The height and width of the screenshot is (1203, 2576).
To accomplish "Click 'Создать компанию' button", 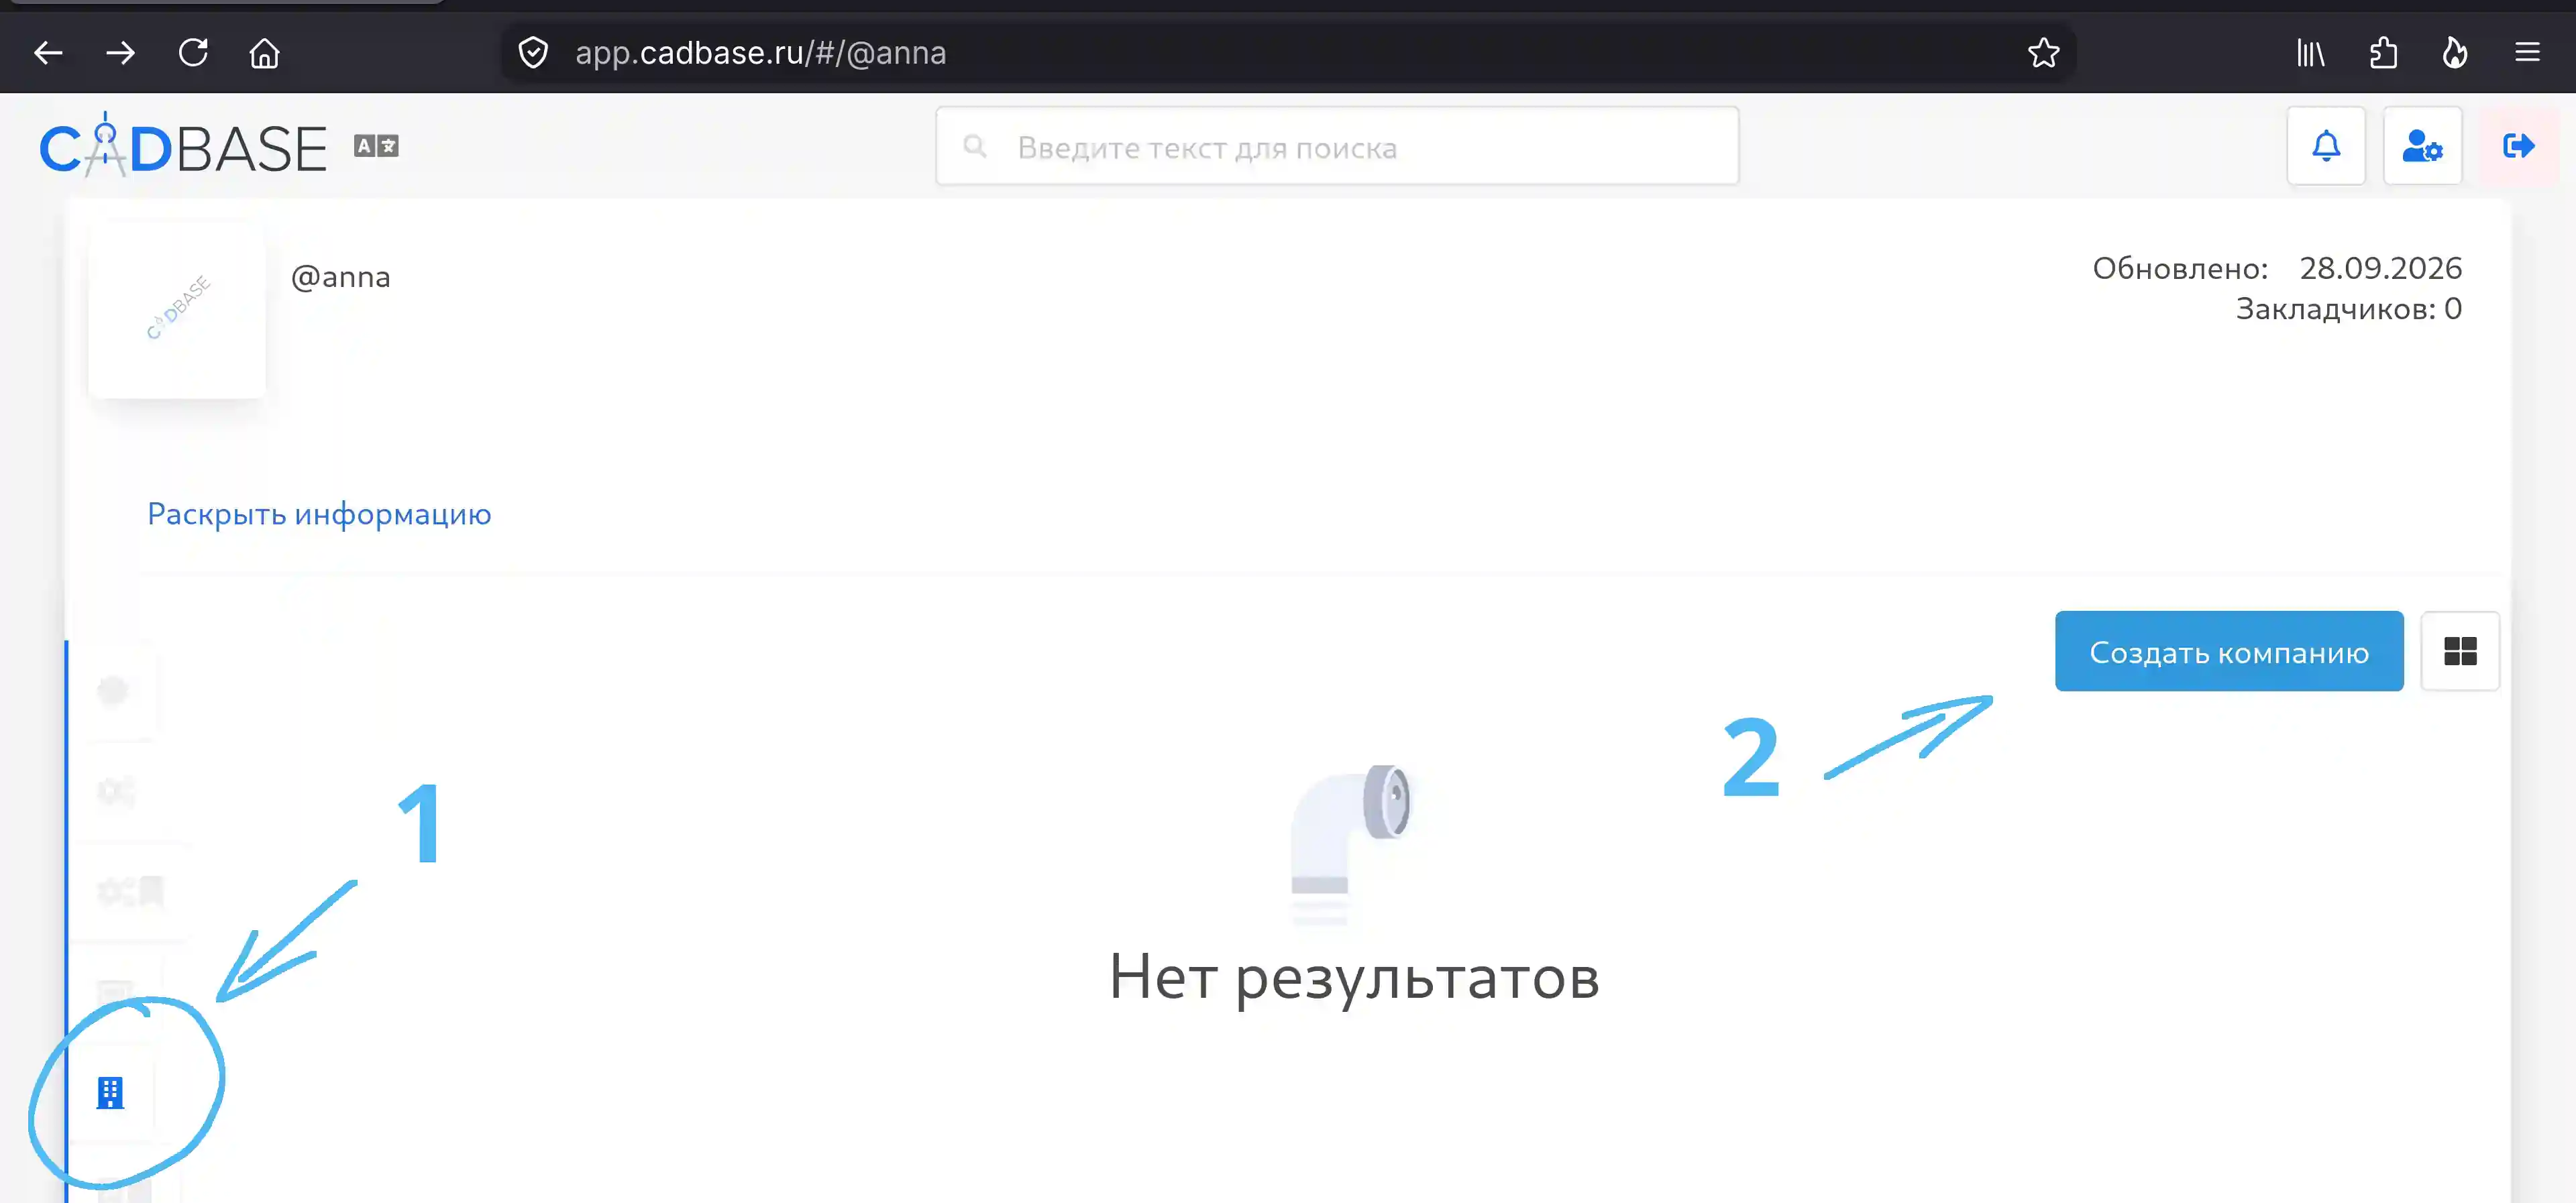I will [x=2229, y=651].
